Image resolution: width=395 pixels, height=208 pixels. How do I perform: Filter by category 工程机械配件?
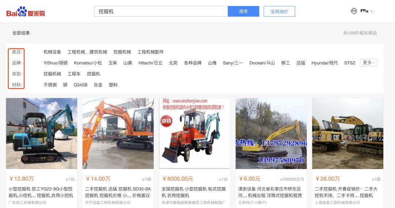[150, 52]
